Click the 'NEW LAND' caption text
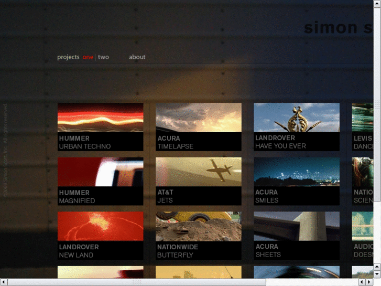 tap(76, 255)
